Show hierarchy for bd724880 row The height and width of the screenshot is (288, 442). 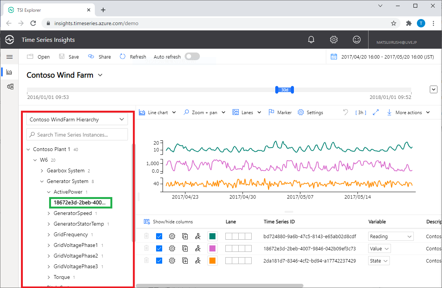[x=198, y=236]
